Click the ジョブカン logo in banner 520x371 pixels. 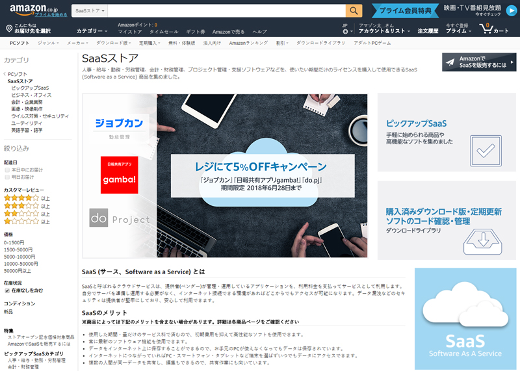pyautogui.click(x=120, y=123)
